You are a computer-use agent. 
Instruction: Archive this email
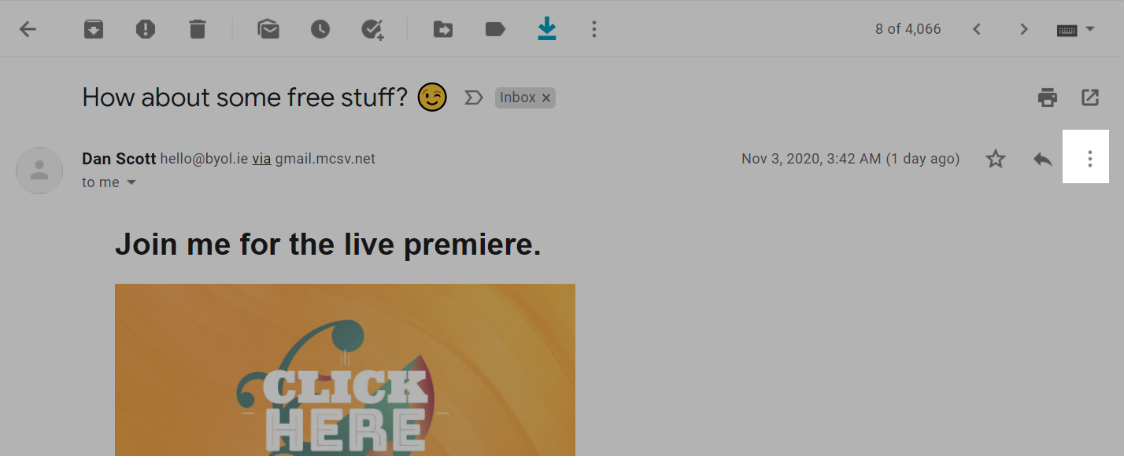pyautogui.click(x=94, y=30)
